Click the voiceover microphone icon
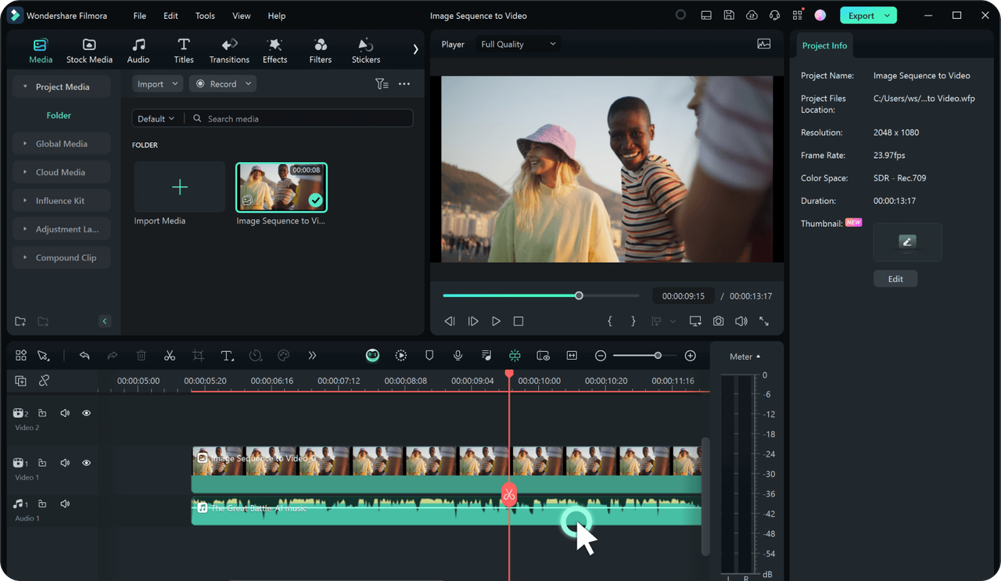Image resolution: width=1001 pixels, height=581 pixels. 458,356
